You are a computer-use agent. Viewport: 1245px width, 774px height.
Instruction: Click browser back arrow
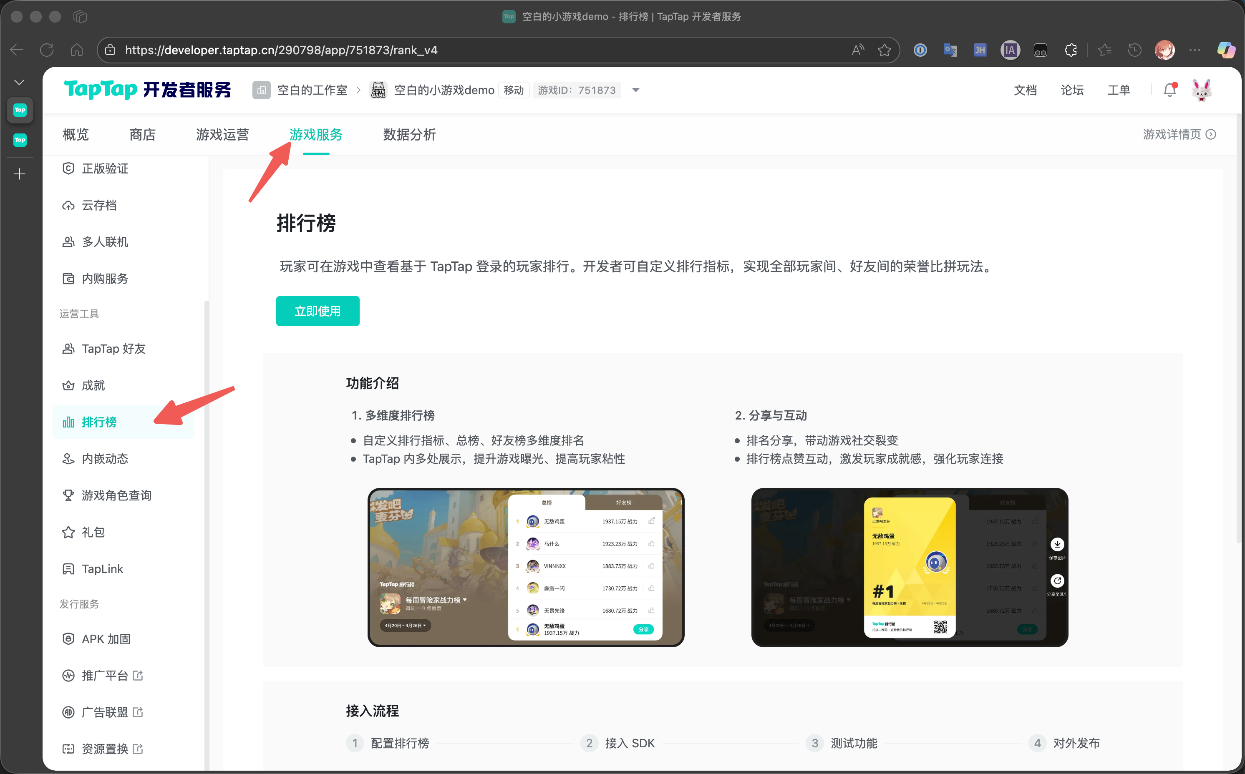click(17, 50)
